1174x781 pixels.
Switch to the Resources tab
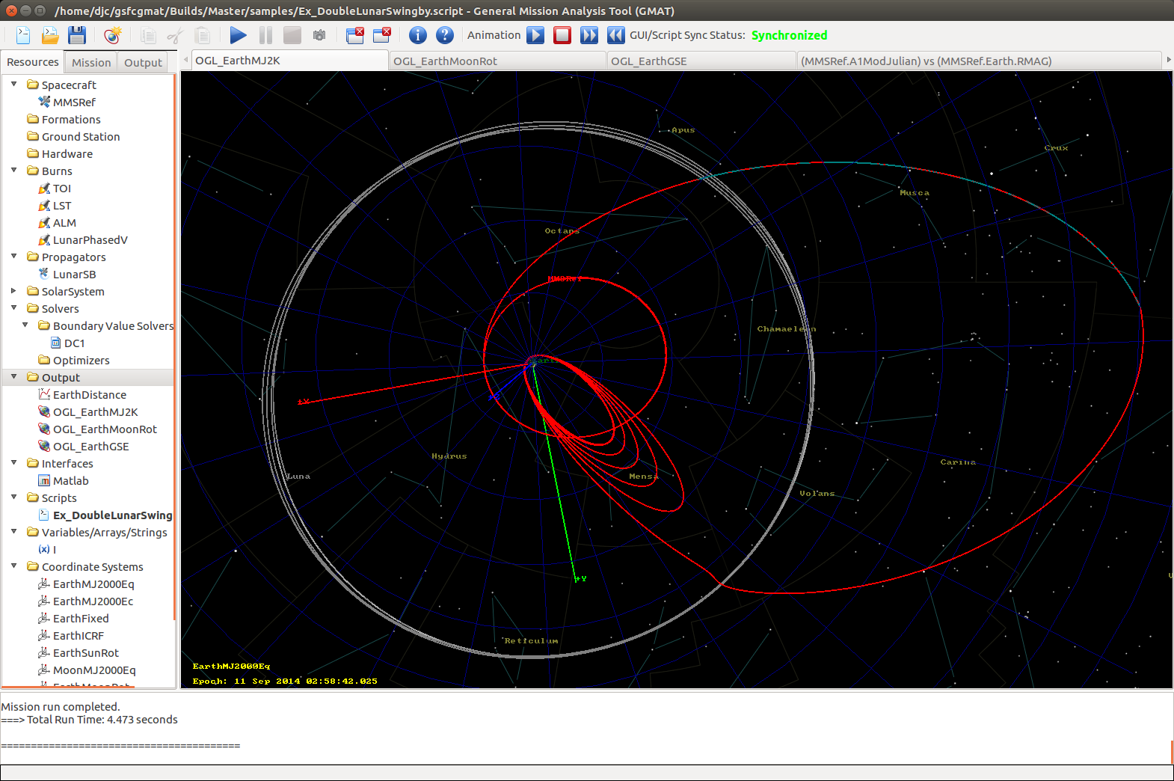[32, 62]
